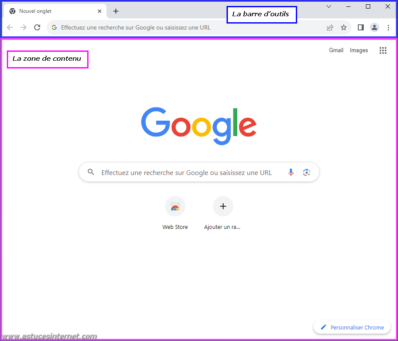398x341 pixels.
Task: Expand the tab search chevron
Action: pos(329,6)
